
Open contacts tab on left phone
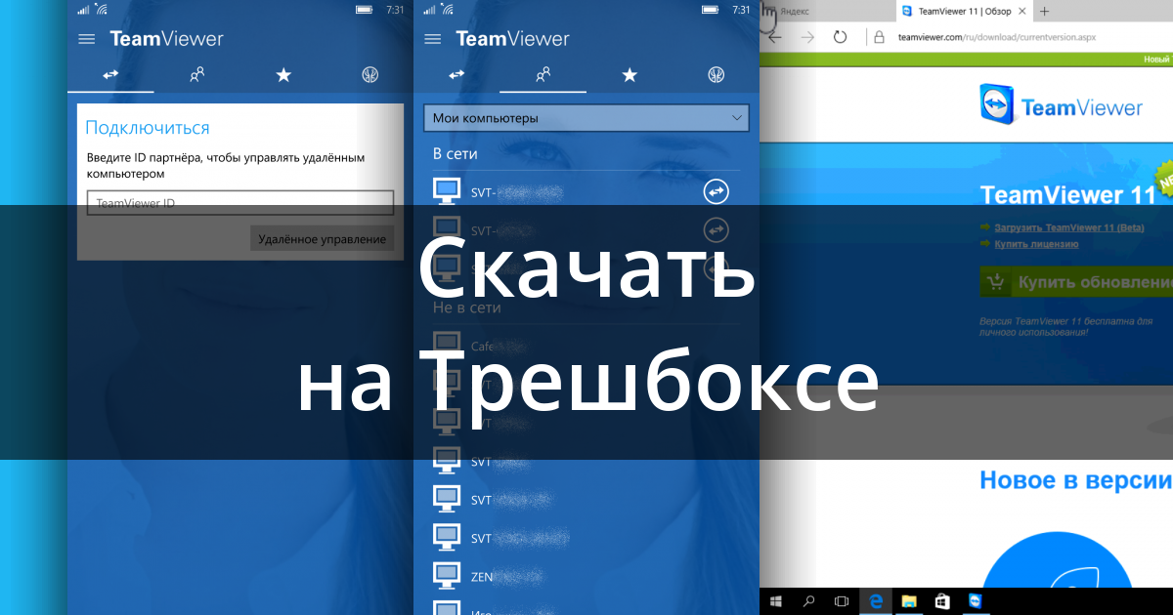tap(196, 74)
